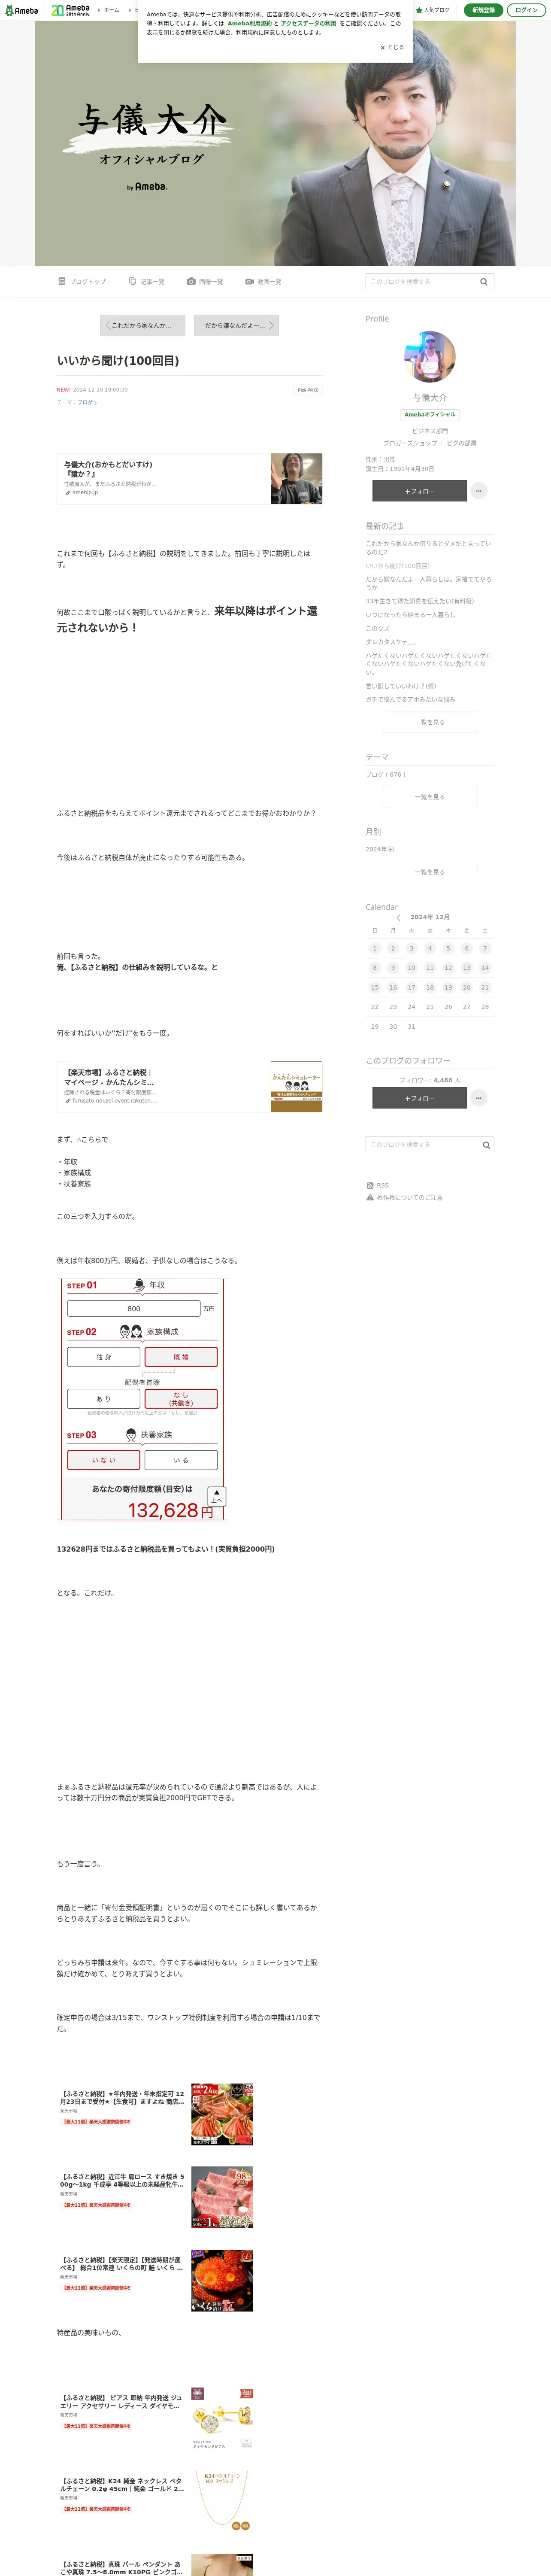Go to next post だから嫌なんだよー
This screenshot has width=551, height=2576.
click(236, 325)
